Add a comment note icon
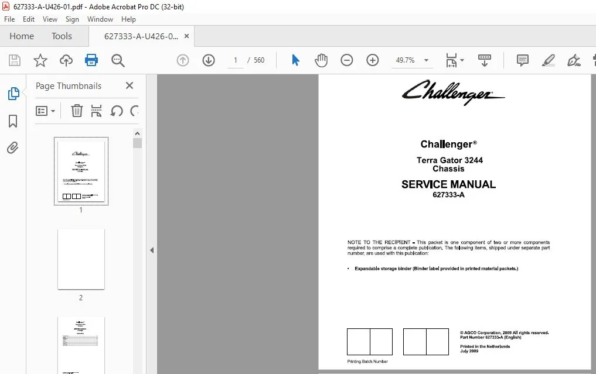 [x=523, y=60]
